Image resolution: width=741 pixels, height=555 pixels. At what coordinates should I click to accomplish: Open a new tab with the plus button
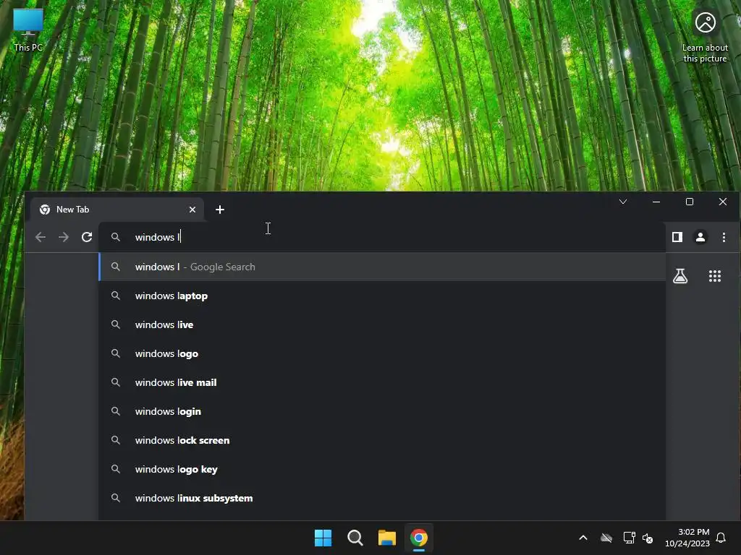(x=220, y=210)
